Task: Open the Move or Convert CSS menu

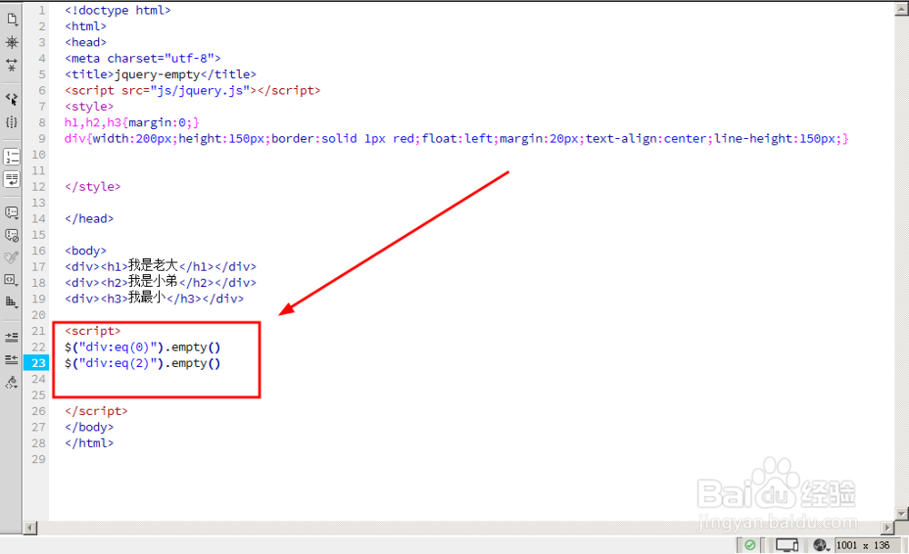Action: click(x=12, y=302)
